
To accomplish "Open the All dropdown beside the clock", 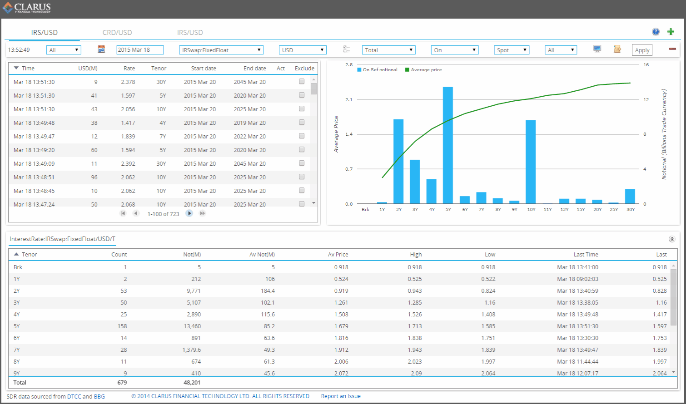I will pyautogui.click(x=64, y=50).
